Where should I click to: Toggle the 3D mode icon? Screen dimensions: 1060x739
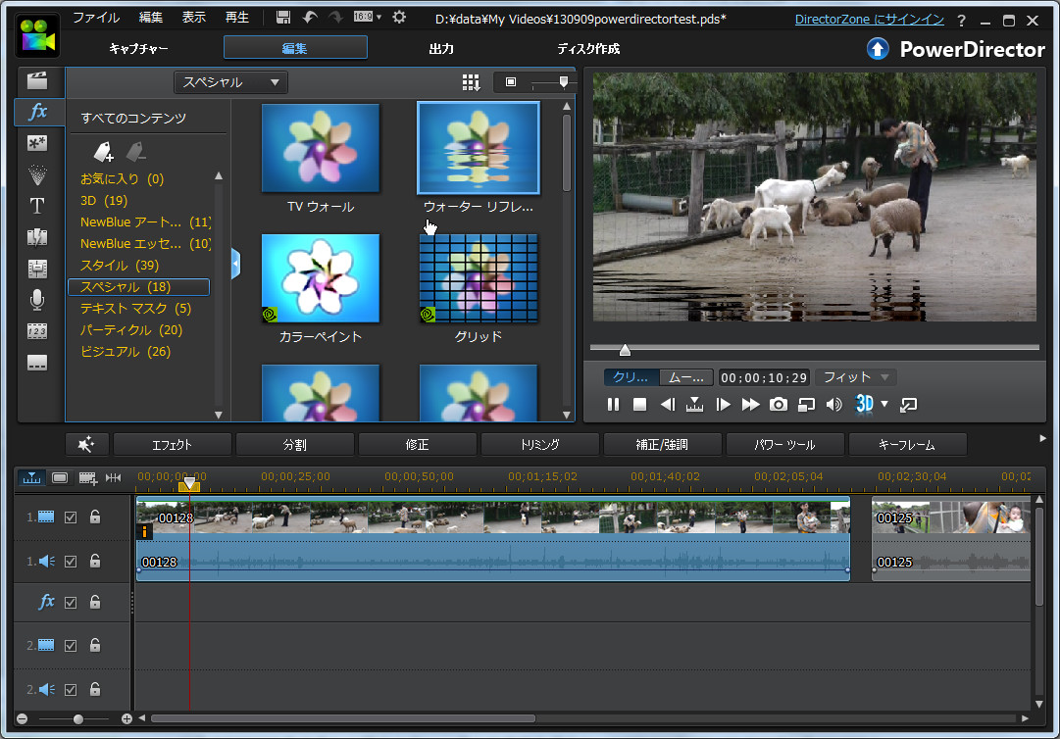pos(864,404)
